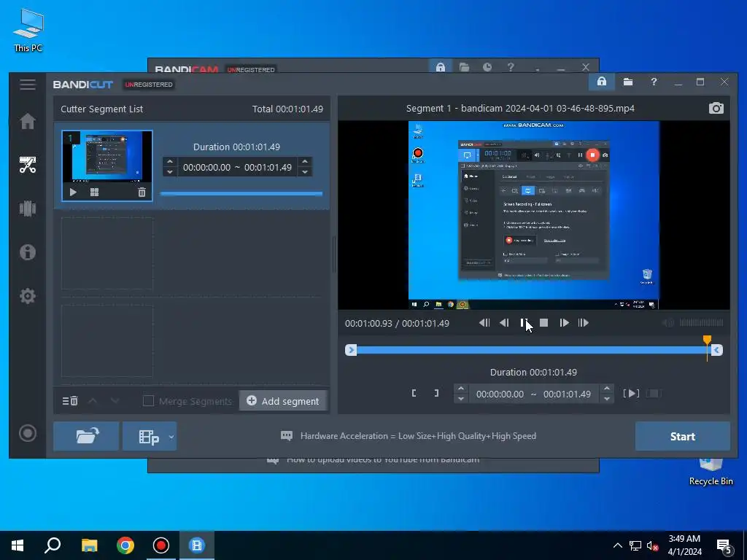Decrease segment list start time
Screen dimensions: 747x560
coord(170,172)
